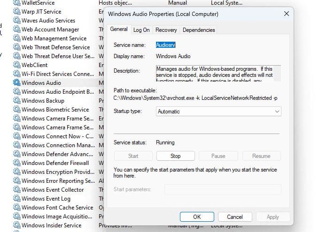Select Windows Event Log in the list
This screenshot has height=232, width=327.
(x=46, y=199)
